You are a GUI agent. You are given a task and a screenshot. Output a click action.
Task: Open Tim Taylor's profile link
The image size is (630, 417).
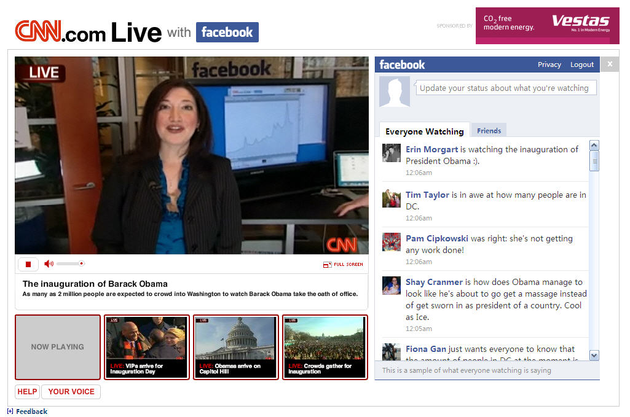click(x=427, y=195)
